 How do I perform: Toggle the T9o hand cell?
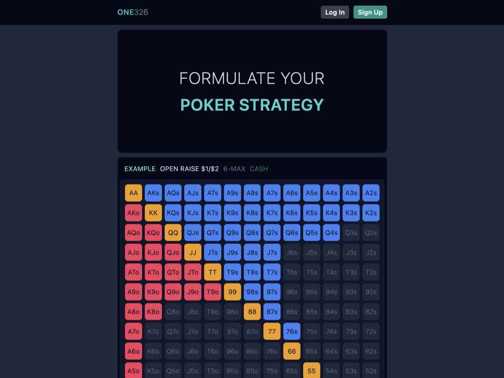coord(213,292)
